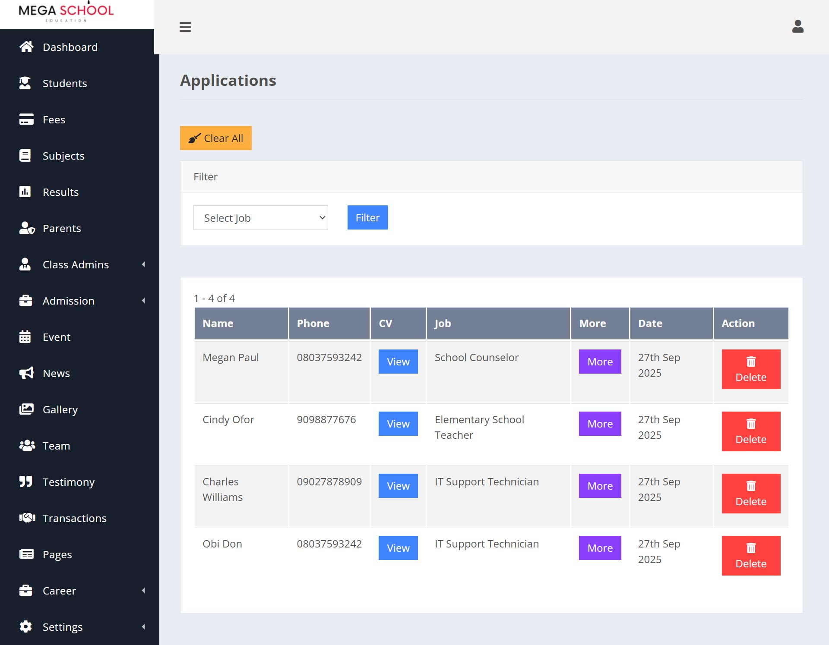Viewport: 829px width, 645px height.
Task: Open the Event menu item
Action: pos(56,337)
